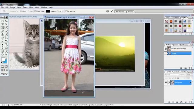Select the Open history state
This screenshot has height=109, width=194.
click(x=178, y=53)
